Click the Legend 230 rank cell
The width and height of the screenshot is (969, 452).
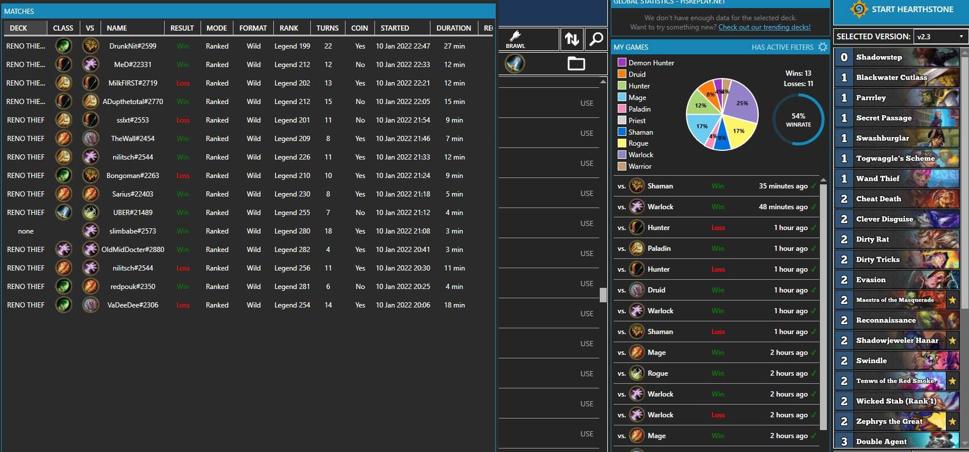pos(292,194)
